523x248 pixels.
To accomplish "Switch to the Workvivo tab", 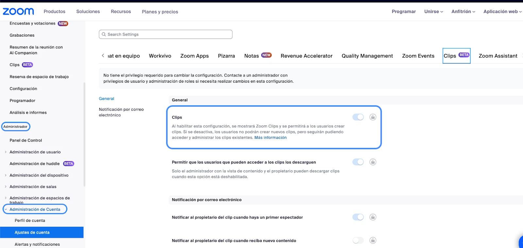I will 160,56.
